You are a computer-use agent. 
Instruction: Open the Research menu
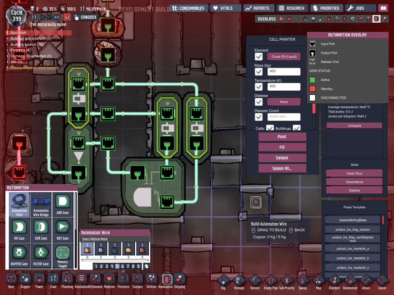[291, 8]
